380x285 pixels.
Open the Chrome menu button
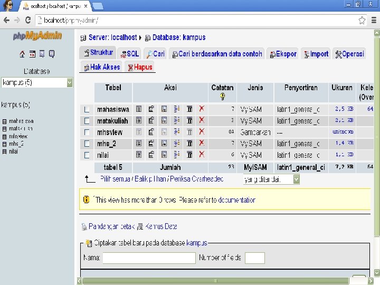[374, 21]
